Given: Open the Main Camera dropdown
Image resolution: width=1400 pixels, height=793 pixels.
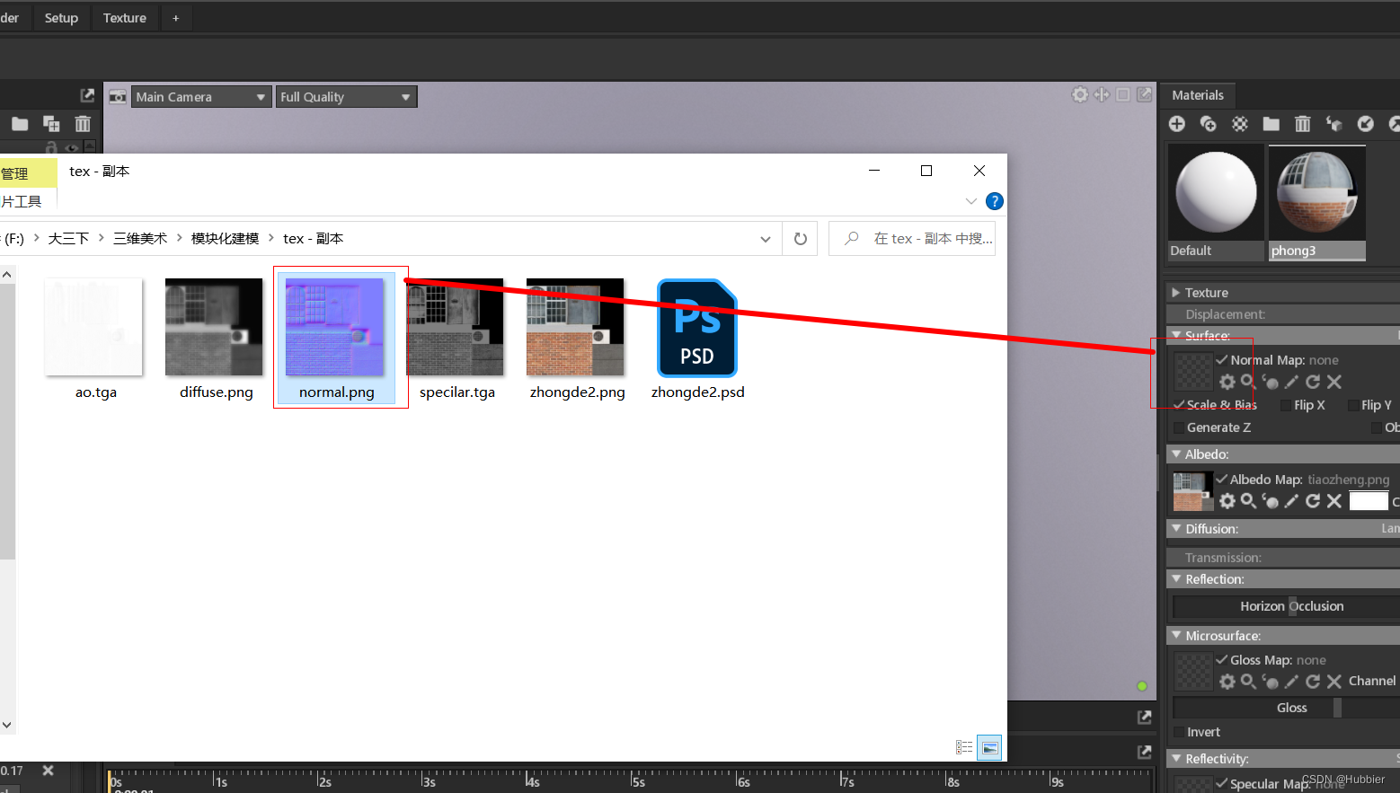Looking at the screenshot, I should [x=200, y=96].
